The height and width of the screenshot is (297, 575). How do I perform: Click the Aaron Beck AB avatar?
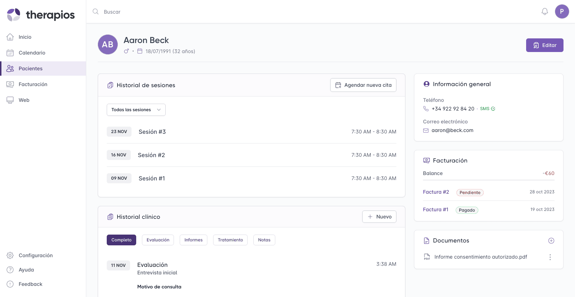[108, 44]
